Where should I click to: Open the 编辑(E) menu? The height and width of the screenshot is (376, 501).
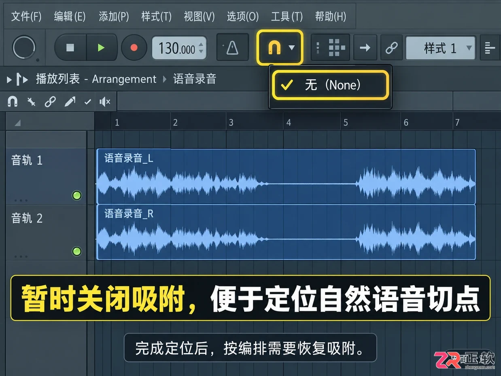[x=70, y=17]
